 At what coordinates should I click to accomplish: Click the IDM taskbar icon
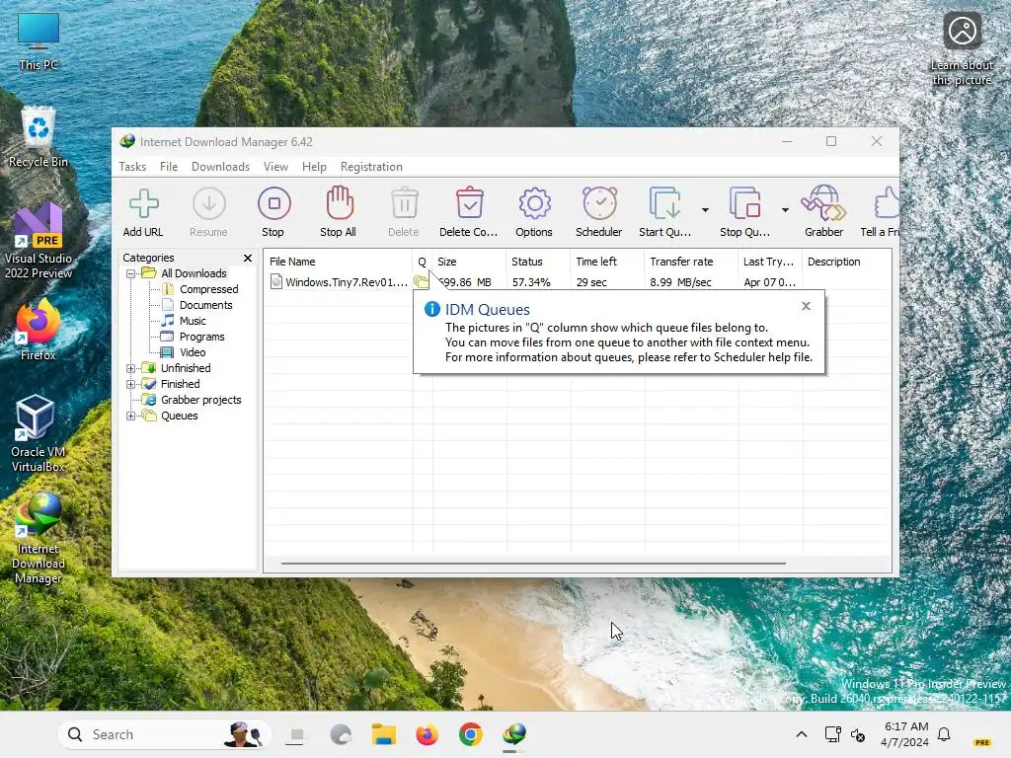513,734
